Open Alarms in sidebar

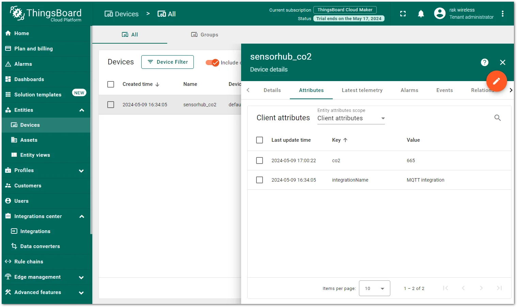46,64
